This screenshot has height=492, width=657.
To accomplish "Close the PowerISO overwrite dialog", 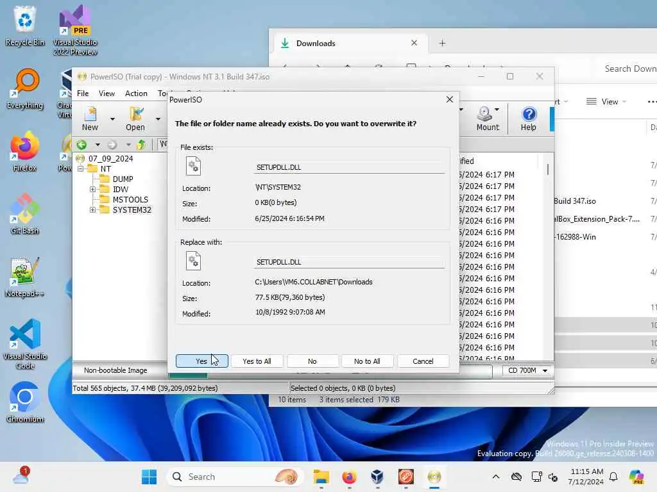I will 450,99.
